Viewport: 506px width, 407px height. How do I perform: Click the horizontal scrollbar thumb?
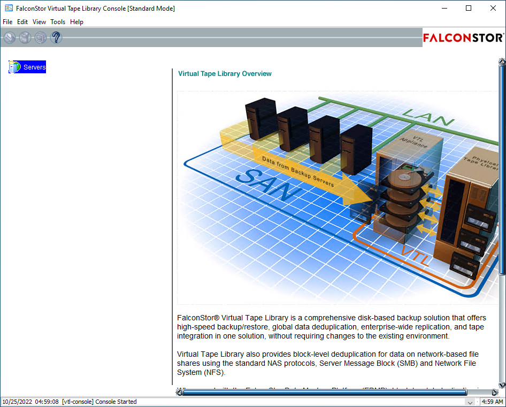pos(325,392)
